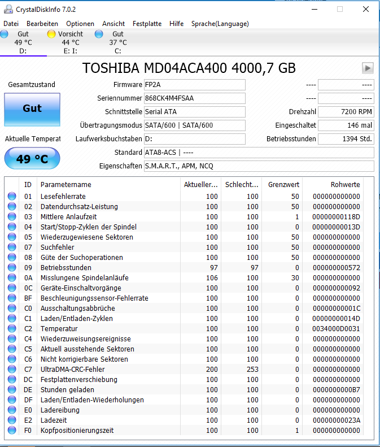Click the status icon for Beschleunigungssensor-Fehlerrate

click(x=12, y=298)
